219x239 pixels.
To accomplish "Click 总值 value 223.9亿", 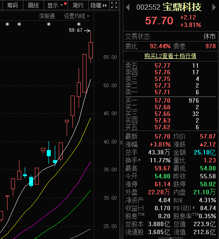I will [204, 224].
